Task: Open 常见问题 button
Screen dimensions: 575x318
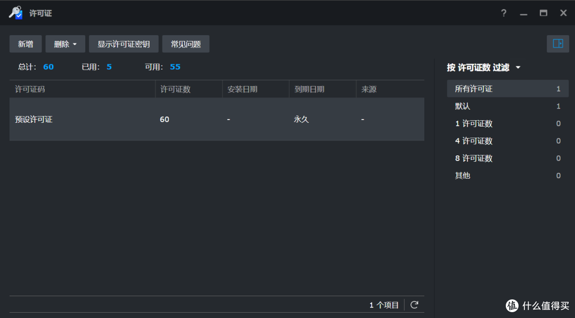Action: click(x=186, y=44)
